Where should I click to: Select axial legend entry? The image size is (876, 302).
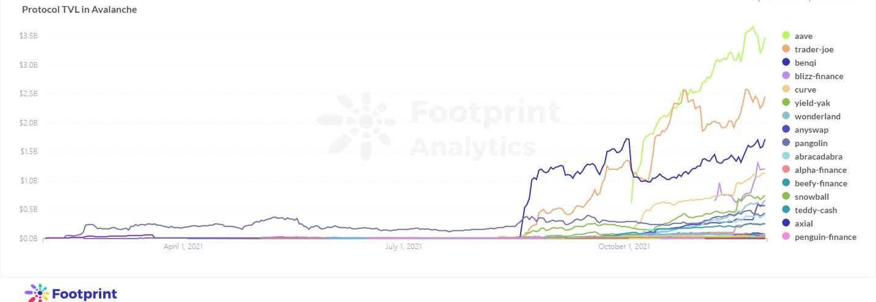click(803, 223)
